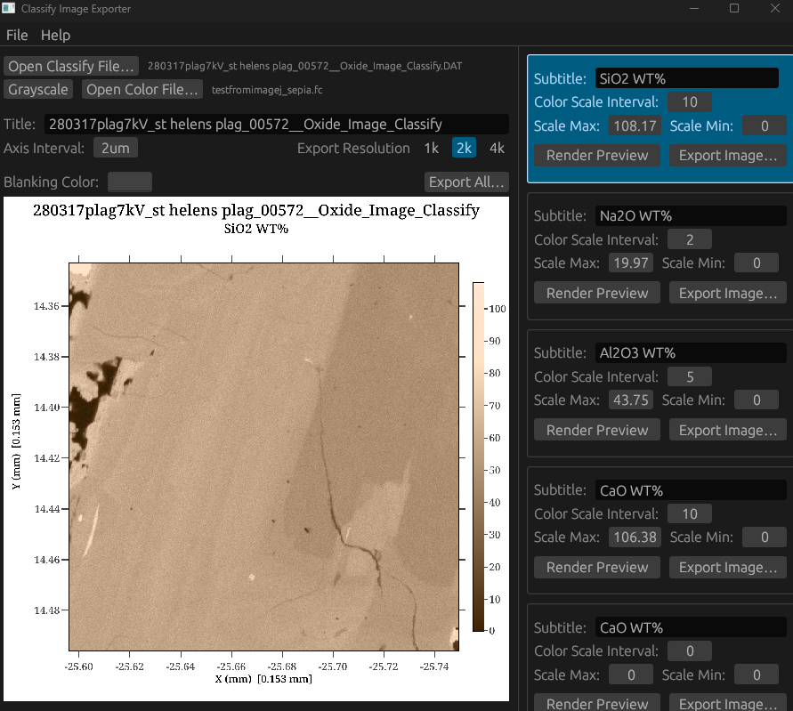Click Open Color File button
The height and width of the screenshot is (711, 793).
pos(142,90)
